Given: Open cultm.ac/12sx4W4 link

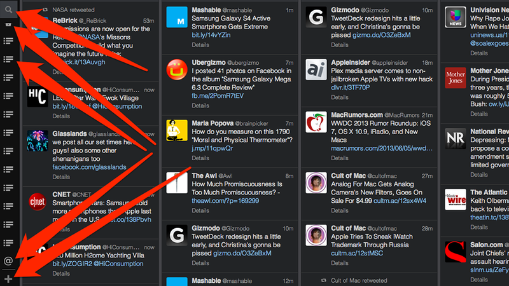Looking at the screenshot, I should click(400, 201).
